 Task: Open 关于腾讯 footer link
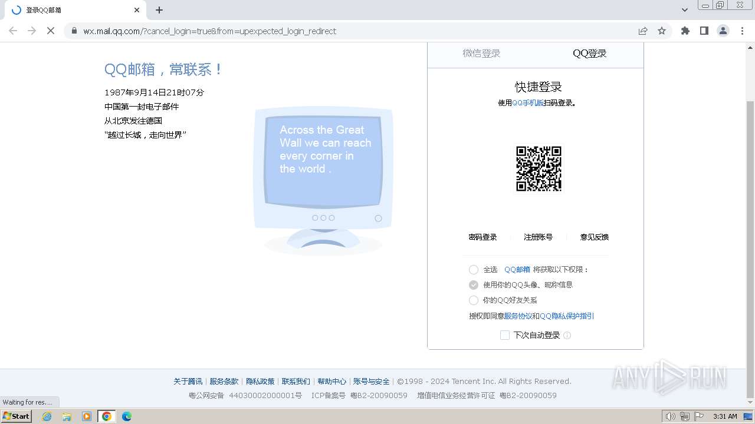point(188,381)
